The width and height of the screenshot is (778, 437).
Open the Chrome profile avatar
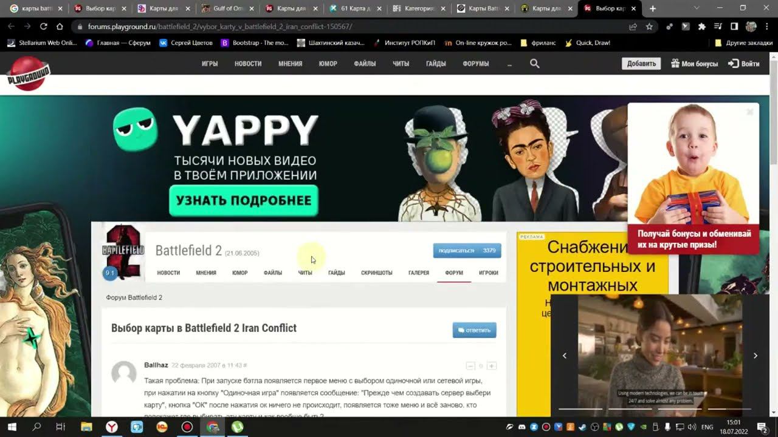click(751, 27)
